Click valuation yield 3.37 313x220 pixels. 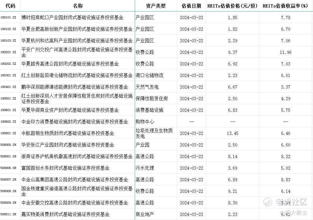285,87
